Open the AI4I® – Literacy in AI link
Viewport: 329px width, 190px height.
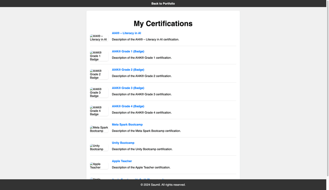pos(126,33)
